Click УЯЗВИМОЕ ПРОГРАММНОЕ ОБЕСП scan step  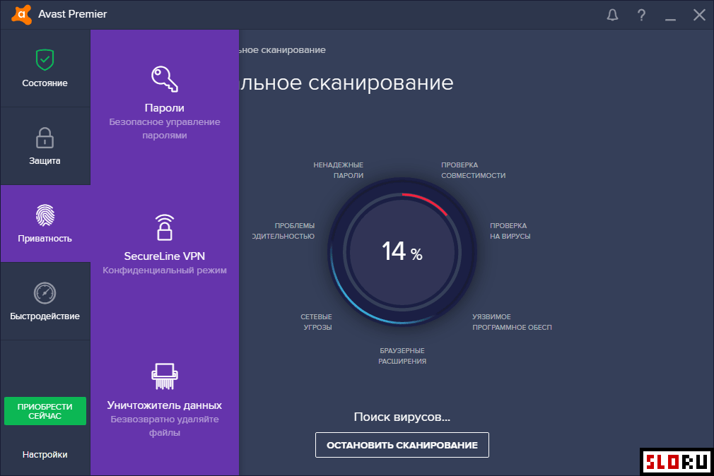(512, 322)
